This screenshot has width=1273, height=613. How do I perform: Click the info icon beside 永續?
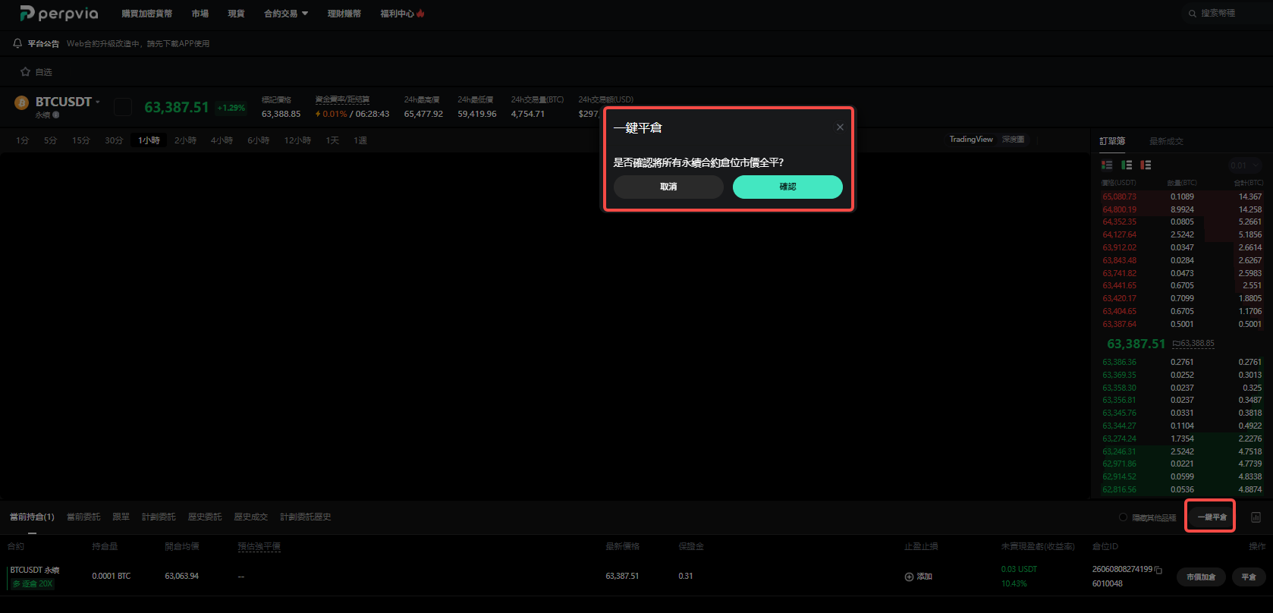[x=56, y=115]
